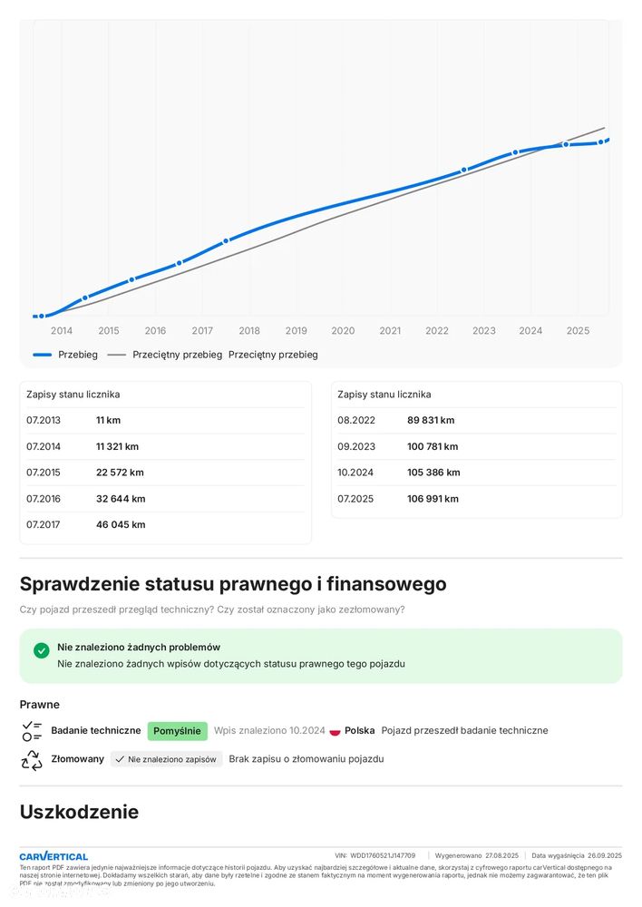The width and height of the screenshot is (642, 907).
Task: Click the Polish flag icon
Action: point(336,731)
